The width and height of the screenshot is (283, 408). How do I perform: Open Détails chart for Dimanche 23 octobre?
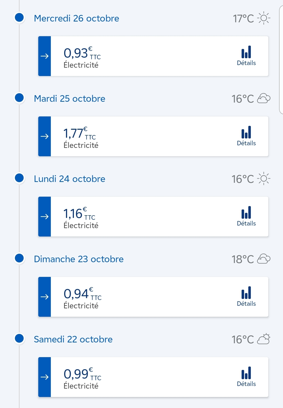246,297
